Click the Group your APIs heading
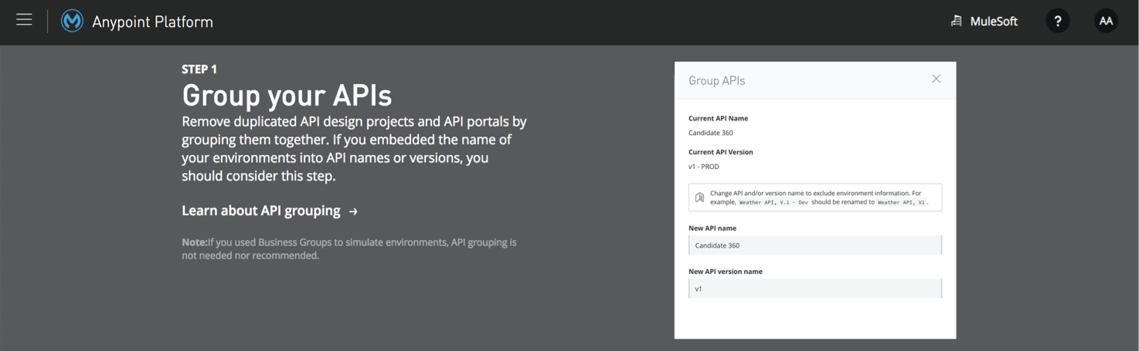The width and height of the screenshot is (1139, 351). (x=287, y=96)
